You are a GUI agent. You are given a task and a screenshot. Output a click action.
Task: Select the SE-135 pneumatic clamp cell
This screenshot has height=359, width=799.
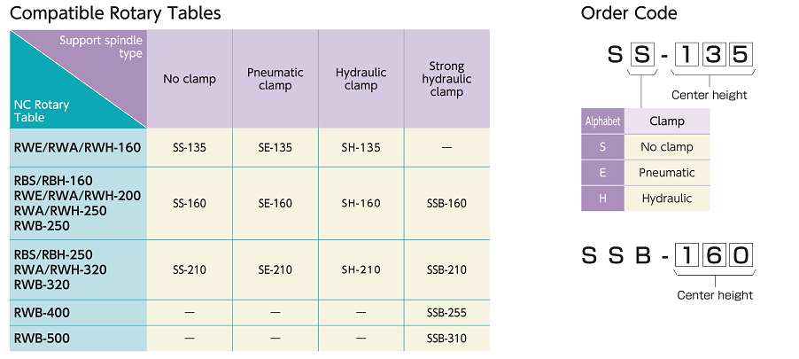point(275,148)
